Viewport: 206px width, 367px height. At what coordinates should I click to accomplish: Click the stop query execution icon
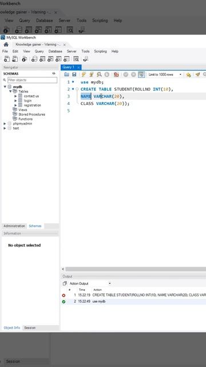(107, 75)
